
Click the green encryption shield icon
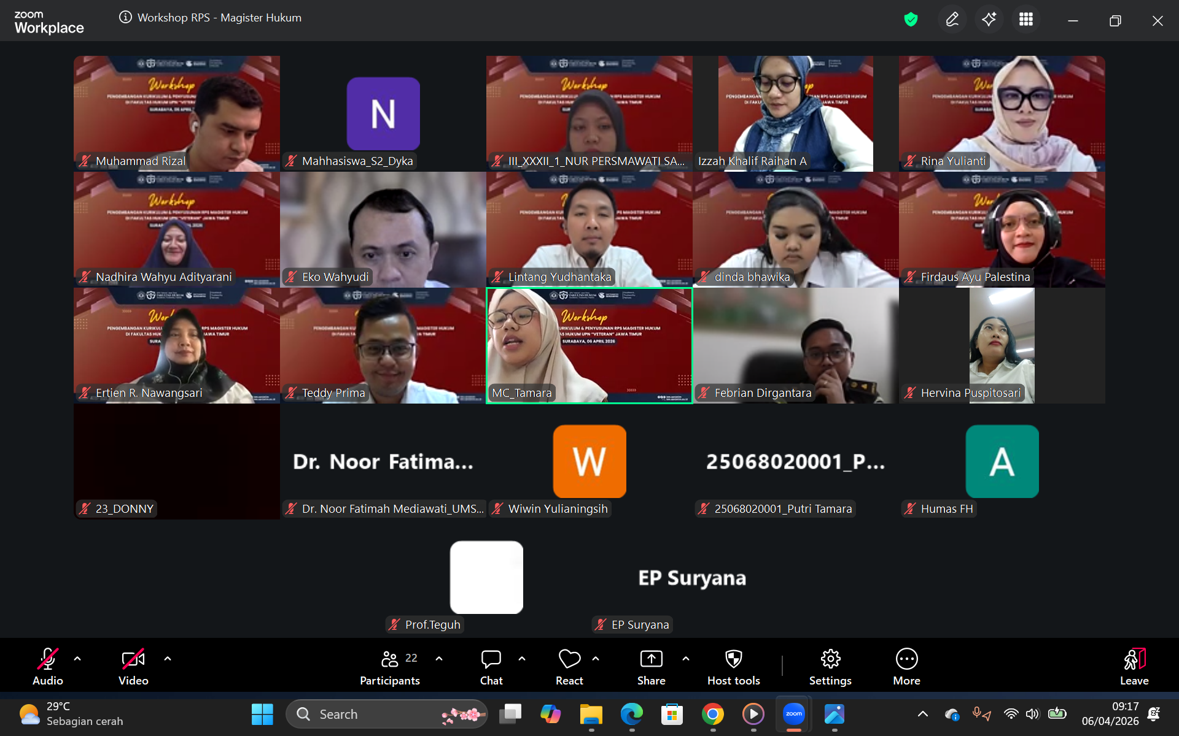[x=911, y=20]
